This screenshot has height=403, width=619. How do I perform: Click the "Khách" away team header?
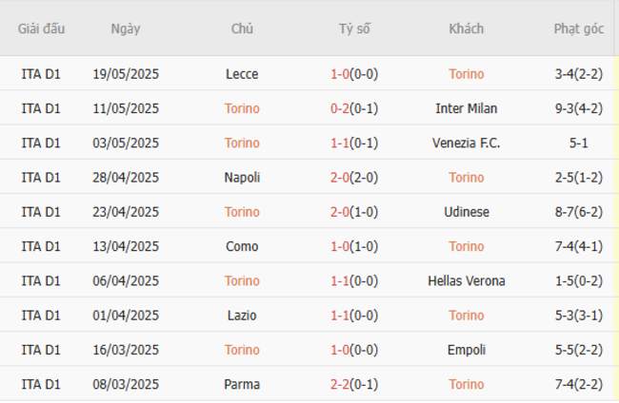(x=467, y=29)
